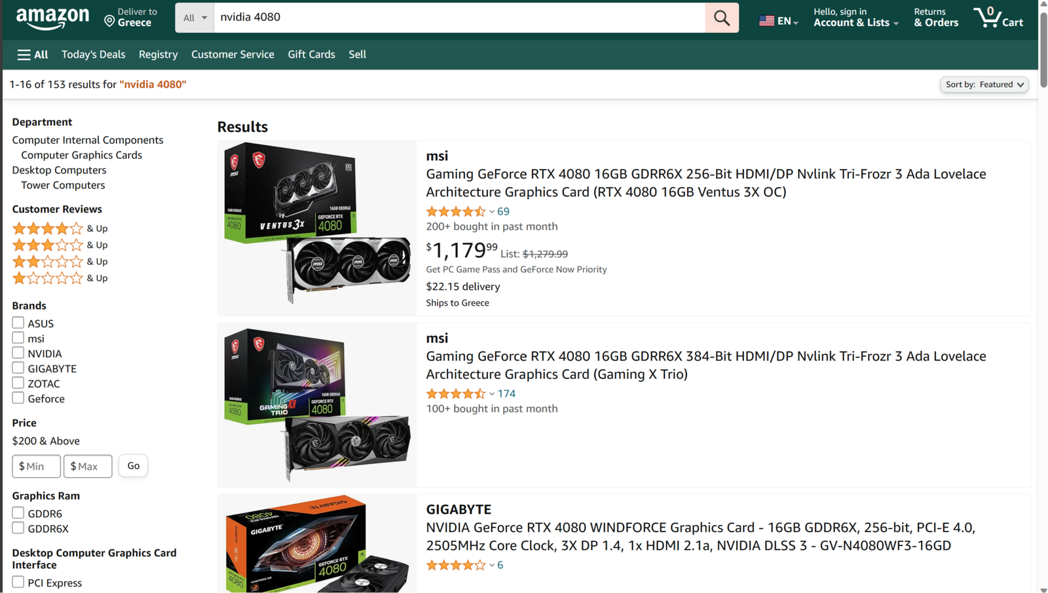The height and width of the screenshot is (593, 1048).
Task: Select Gift Cards in navigation bar
Action: (311, 54)
